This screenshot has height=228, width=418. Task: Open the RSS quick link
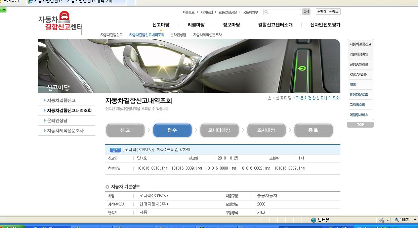point(352,85)
